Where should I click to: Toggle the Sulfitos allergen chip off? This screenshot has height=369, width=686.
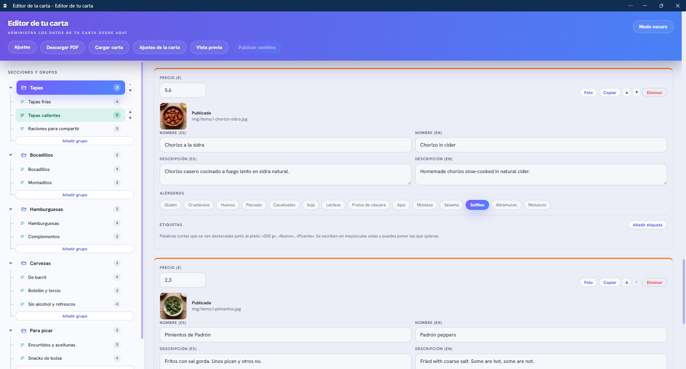(x=477, y=205)
